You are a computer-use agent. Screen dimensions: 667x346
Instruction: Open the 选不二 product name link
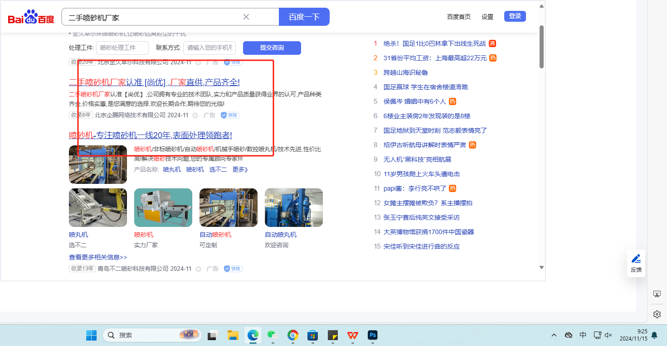[218, 169]
